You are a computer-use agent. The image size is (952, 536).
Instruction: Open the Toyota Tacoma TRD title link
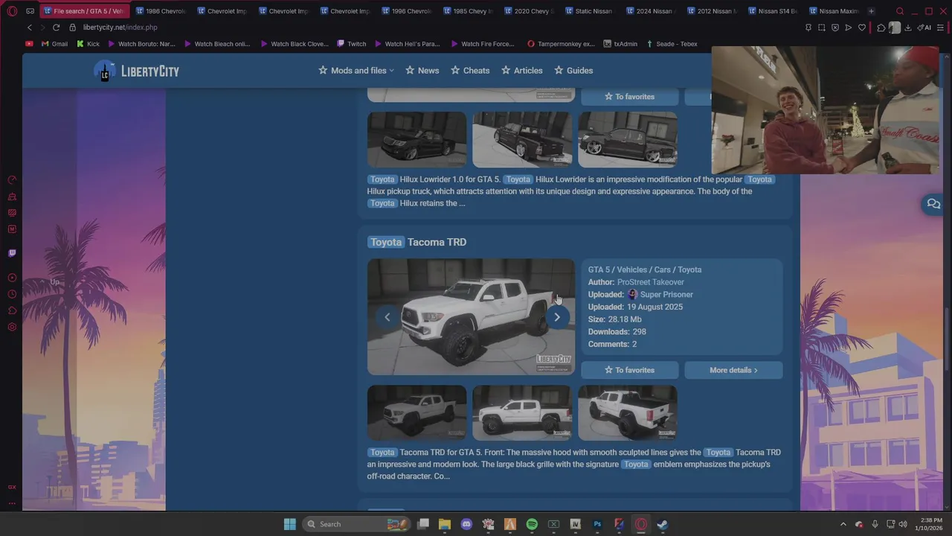click(416, 242)
